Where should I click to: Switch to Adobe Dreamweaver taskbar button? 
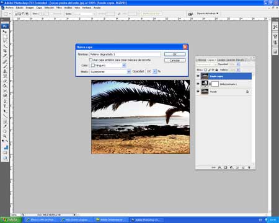(x=112, y=220)
